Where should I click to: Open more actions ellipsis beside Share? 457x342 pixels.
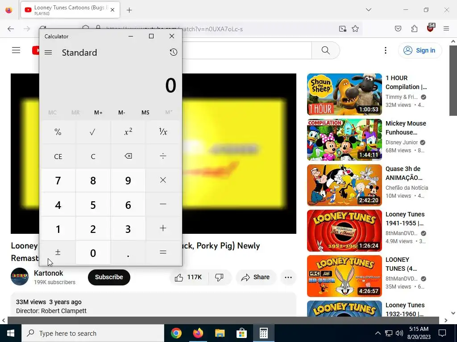tap(288, 277)
